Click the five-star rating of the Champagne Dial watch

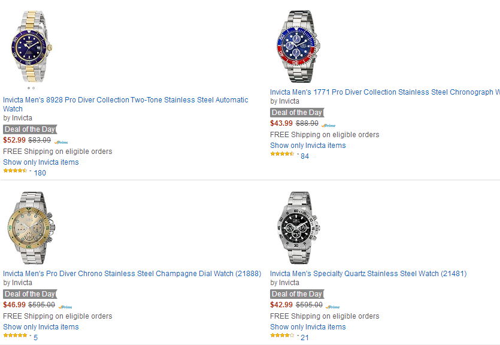15,335
